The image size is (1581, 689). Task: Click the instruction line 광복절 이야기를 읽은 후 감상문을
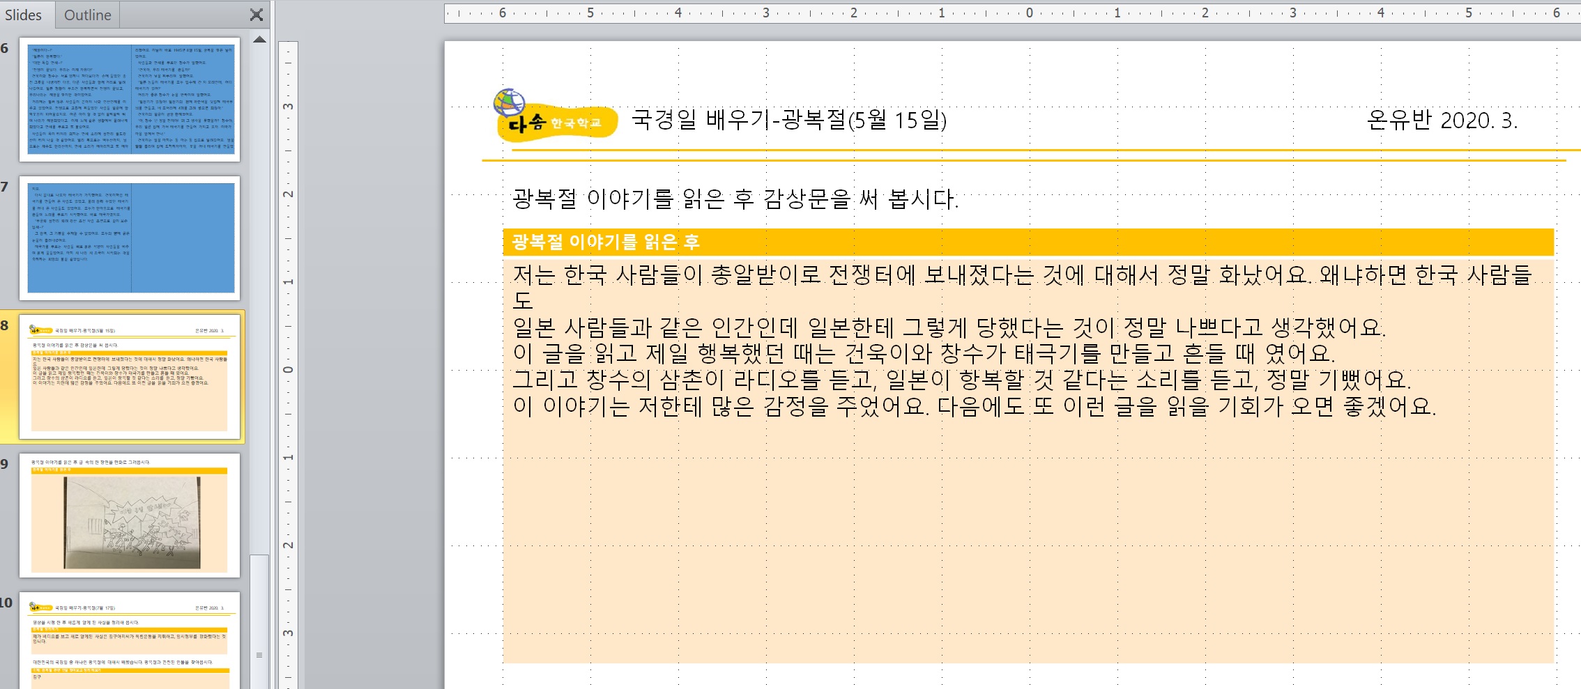click(x=735, y=199)
